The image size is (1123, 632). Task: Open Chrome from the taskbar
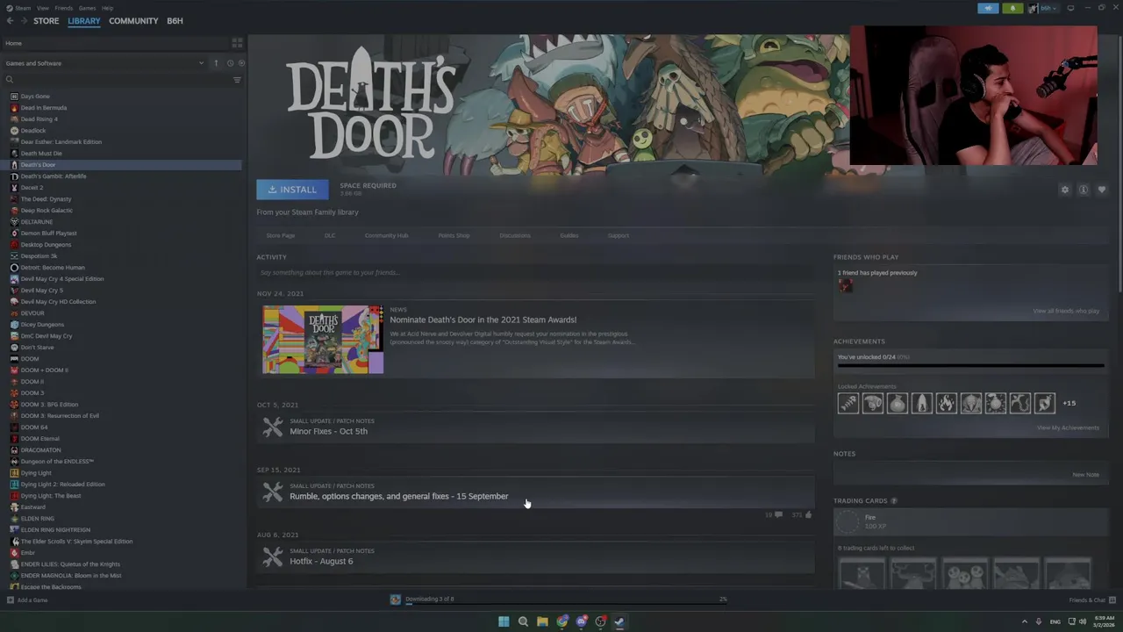coord(562,621)
